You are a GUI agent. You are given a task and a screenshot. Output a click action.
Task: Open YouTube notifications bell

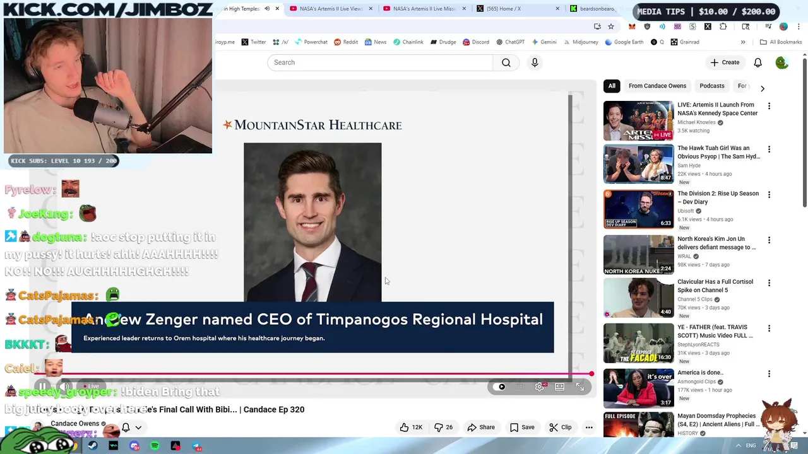(x=757, y=62)
